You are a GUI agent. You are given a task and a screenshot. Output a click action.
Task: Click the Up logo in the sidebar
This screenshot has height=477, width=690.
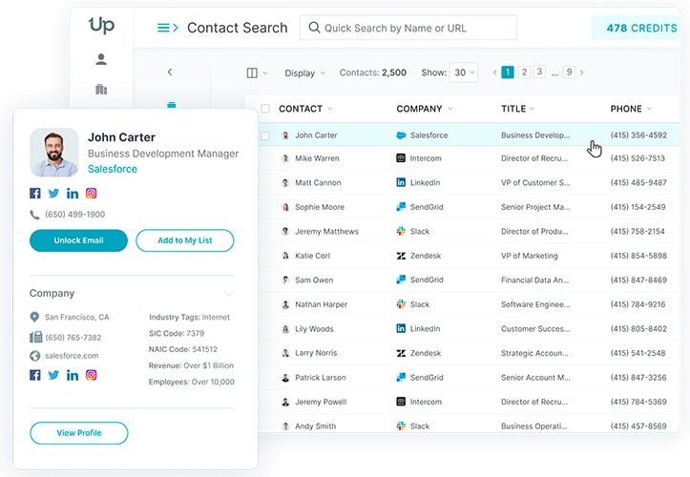pyautogui.click(x=101, y=25)
